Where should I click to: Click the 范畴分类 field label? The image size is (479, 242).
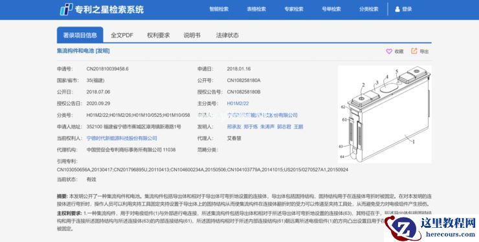point(207,150)
